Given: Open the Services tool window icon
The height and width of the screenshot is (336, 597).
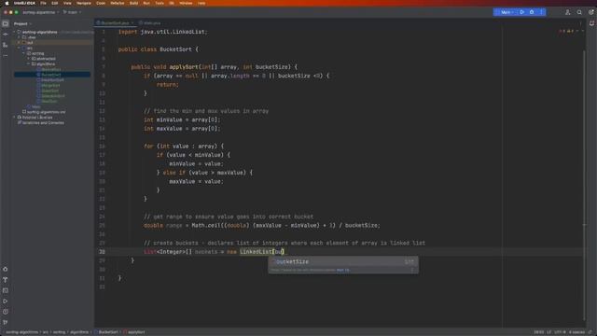Looking at the screenshot, I should 6,270.
